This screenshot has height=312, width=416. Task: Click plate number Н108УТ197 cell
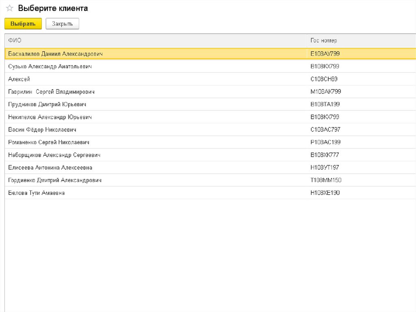[x=325, y=168]
